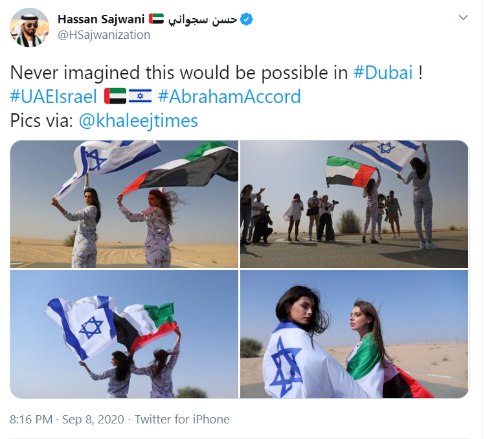Click the UAE flag emoji in tweet text
Screen dimensions: 485x439
tap(115, 96)
